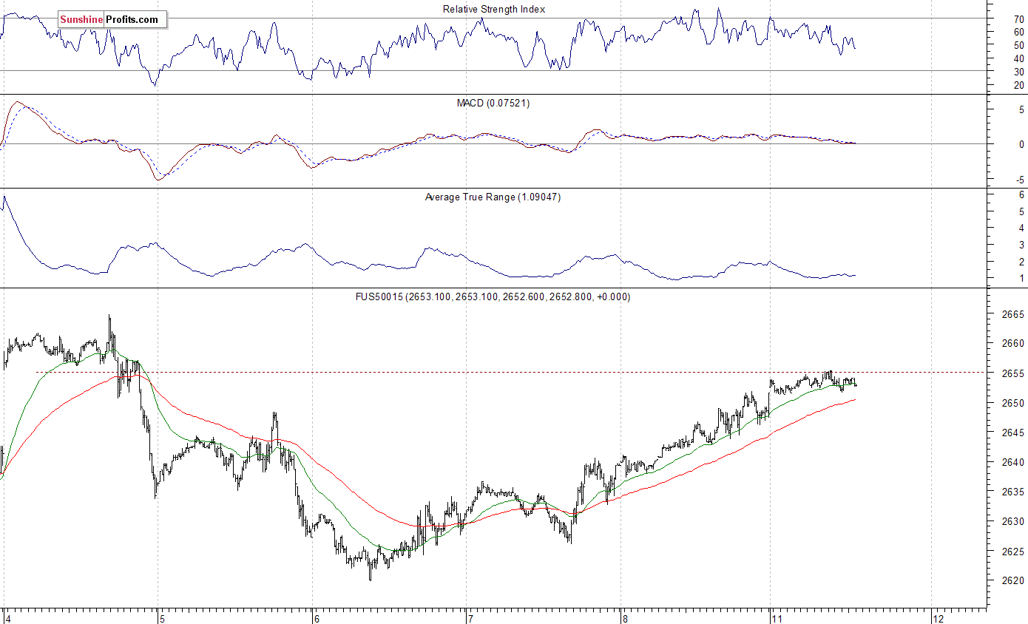Click date label 8 on time axis

tap(625, 618)
